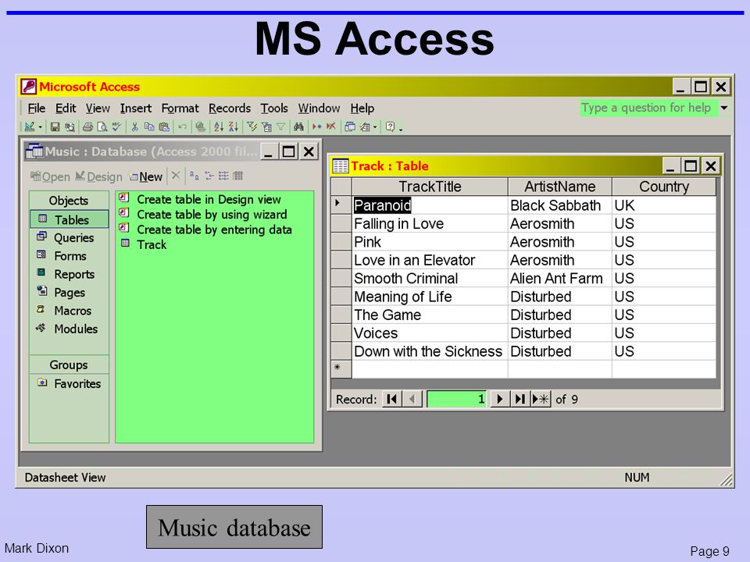Screen dimensions: 750x562
Task: Select Queries in the Objects list
Action: (70, 237)
